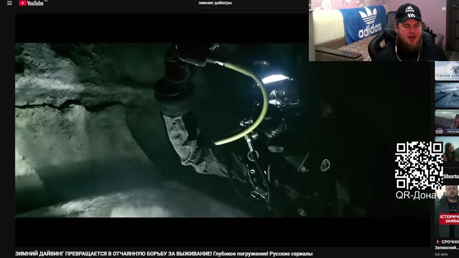Open the 'ІСТОРИЧНА ЗАЯВА' recommended video thumbnail

tap(447, 211)
